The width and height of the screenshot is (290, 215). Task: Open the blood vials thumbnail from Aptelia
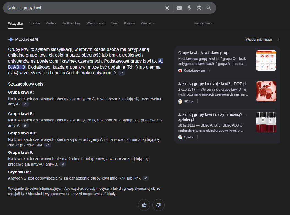266,122
